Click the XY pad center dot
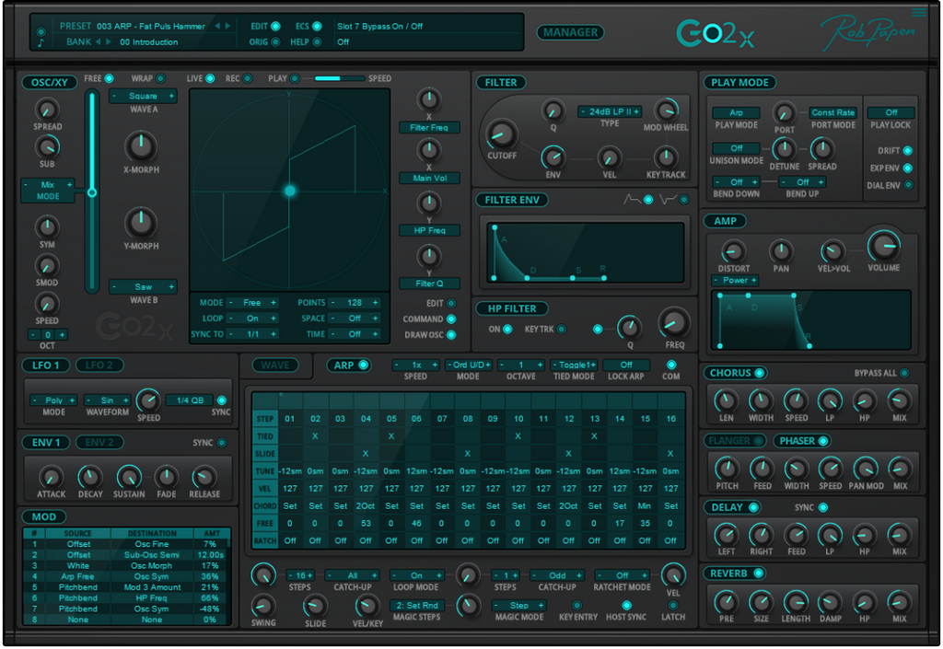Screen dimensions: 943x649 290,191
